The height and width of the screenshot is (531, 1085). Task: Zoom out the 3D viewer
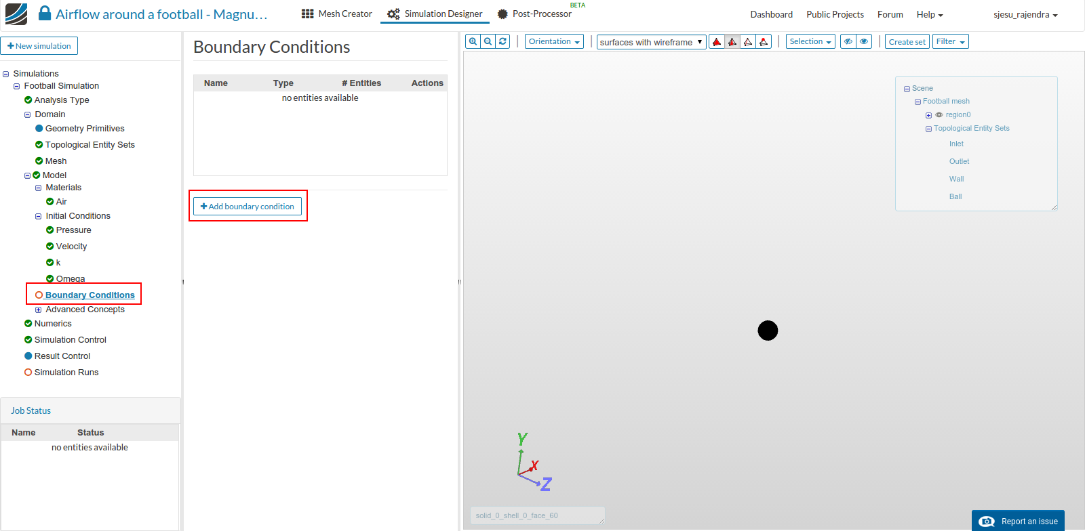[488, 41]
